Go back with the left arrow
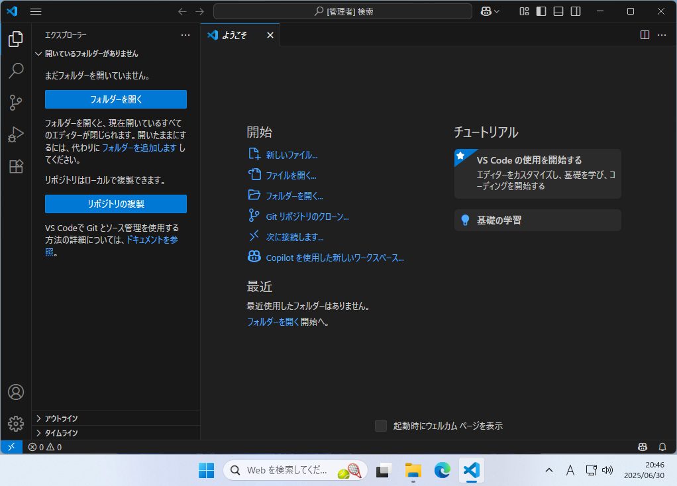Viewport: 677px width, 486px height. pyautogui.click(x=183, y=12)
